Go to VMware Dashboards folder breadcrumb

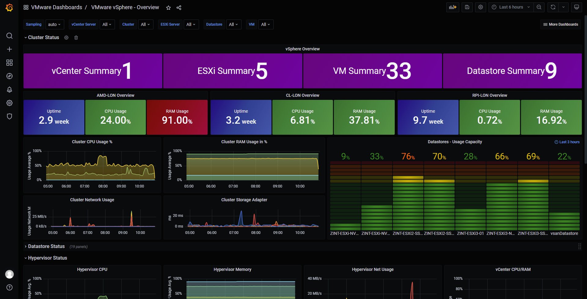[x=57, y=7]
